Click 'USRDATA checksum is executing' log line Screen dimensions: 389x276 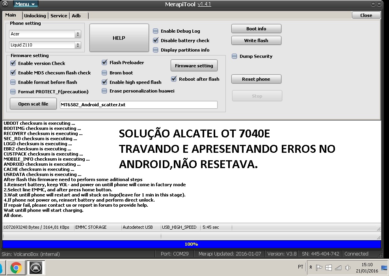[x=43, y=174]
